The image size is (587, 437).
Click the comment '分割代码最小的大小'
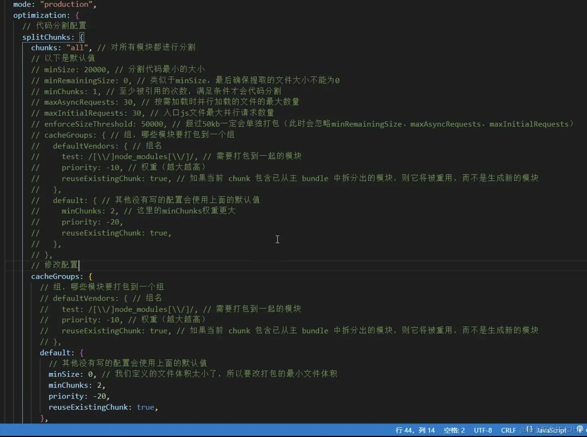(x=166, y=69)
